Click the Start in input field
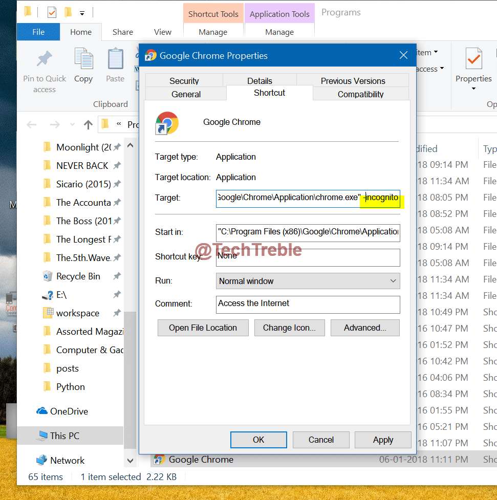 (x=308, y=233)
